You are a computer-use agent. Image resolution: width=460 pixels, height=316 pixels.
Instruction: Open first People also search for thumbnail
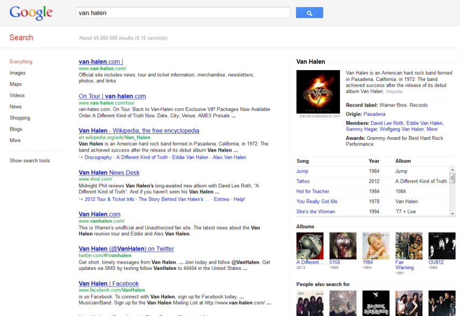pos(310,303)
